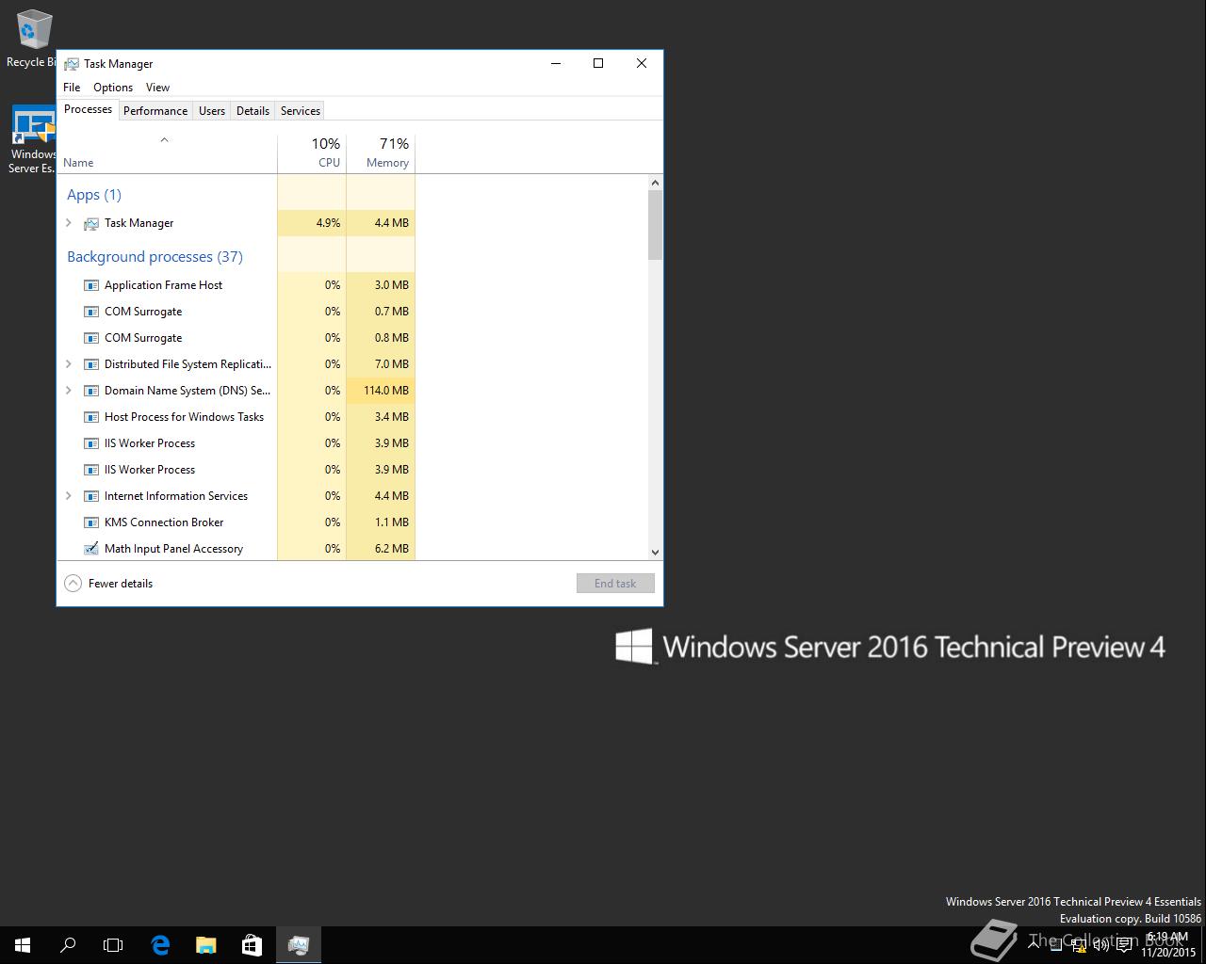Open the Store from the taskbar
Image resolution: width=1206 pixels, height=964 pixels.
[252, 945]
